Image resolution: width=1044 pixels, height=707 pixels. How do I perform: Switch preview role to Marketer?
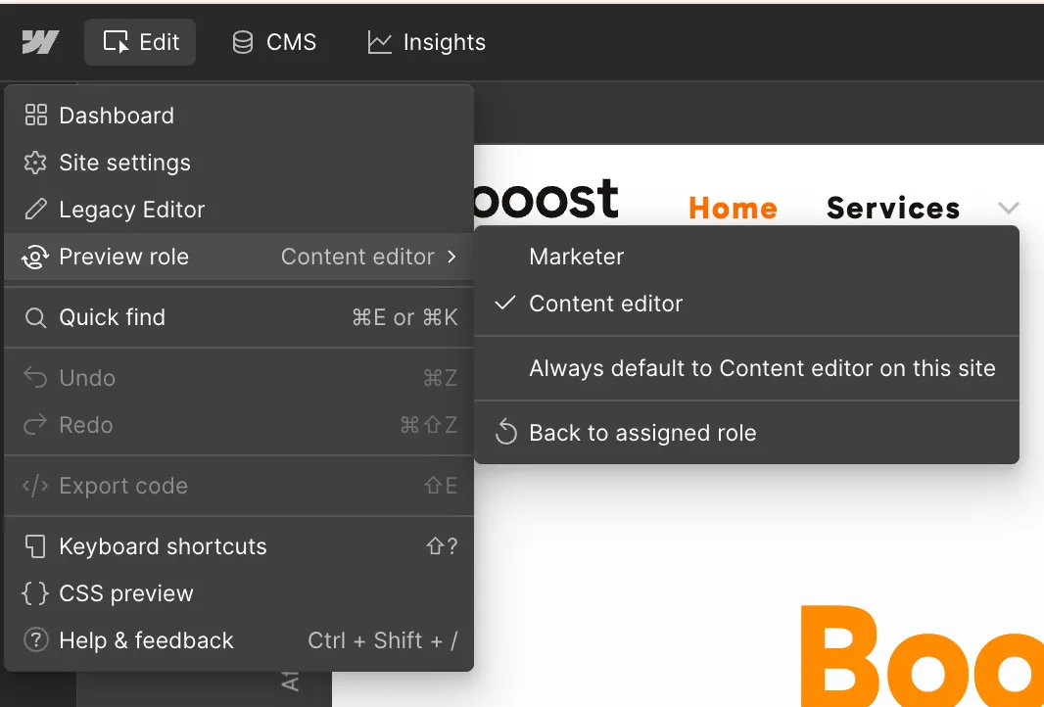click(746, 257)
